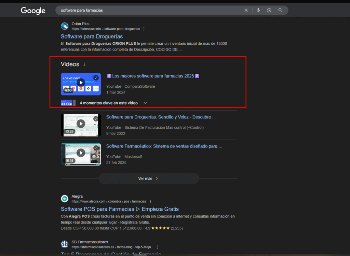Click the magnifying glass search icon
Viewport: 350px width, 256px height.
pyautogui.click(x=280, y=10)
